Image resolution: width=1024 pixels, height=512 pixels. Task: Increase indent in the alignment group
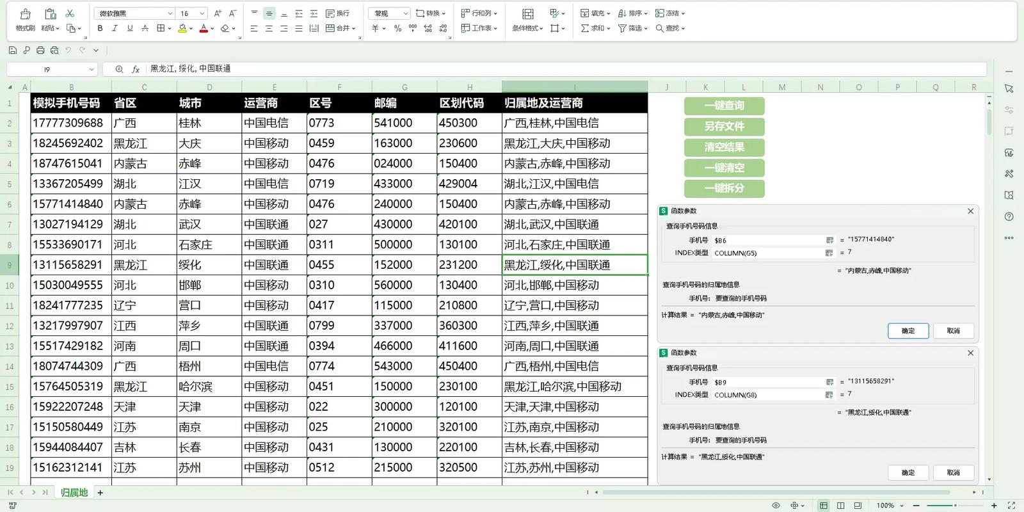(x=314, y=13)
